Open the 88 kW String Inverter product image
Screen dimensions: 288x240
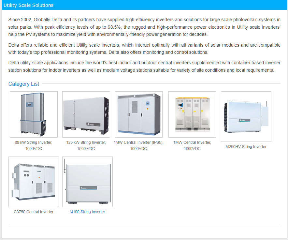pyautogui.click(x=34, y=114)
